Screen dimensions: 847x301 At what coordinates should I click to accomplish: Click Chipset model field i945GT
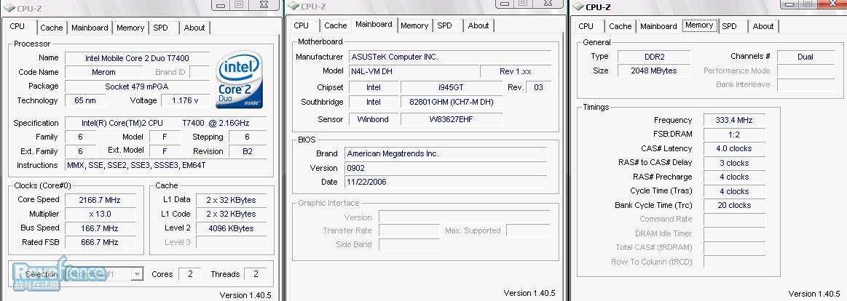[x=451, y=87]
